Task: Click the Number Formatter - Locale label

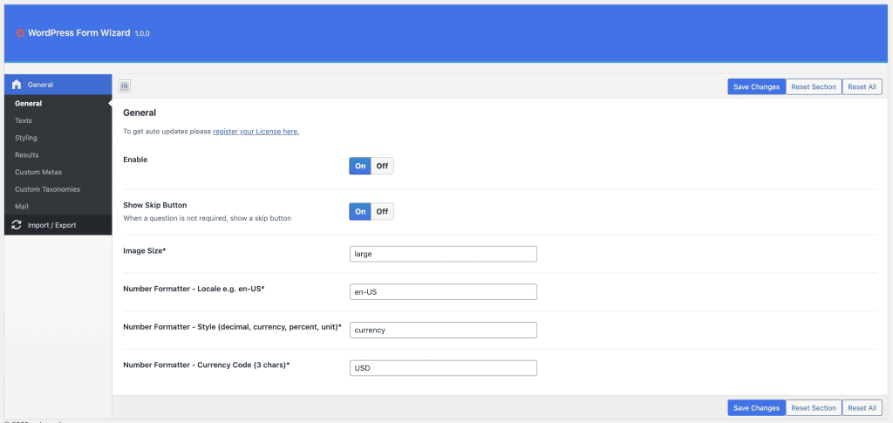Action: coord(194,289)
